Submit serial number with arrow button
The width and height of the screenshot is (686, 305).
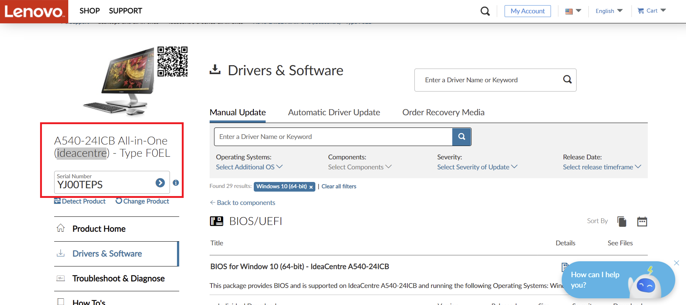tap(160, 182)
